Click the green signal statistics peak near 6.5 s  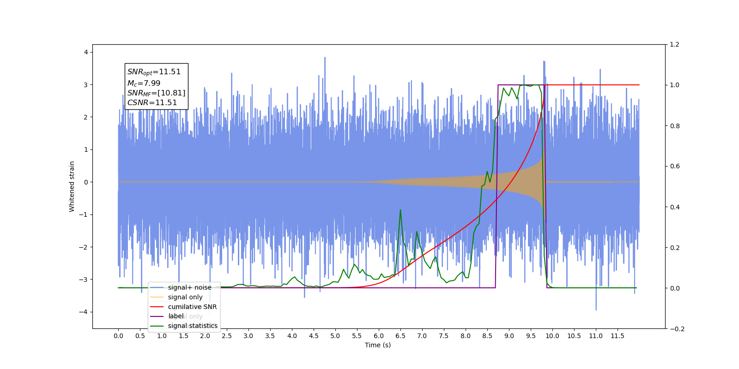pyautogui.click(x=400, y=210)
